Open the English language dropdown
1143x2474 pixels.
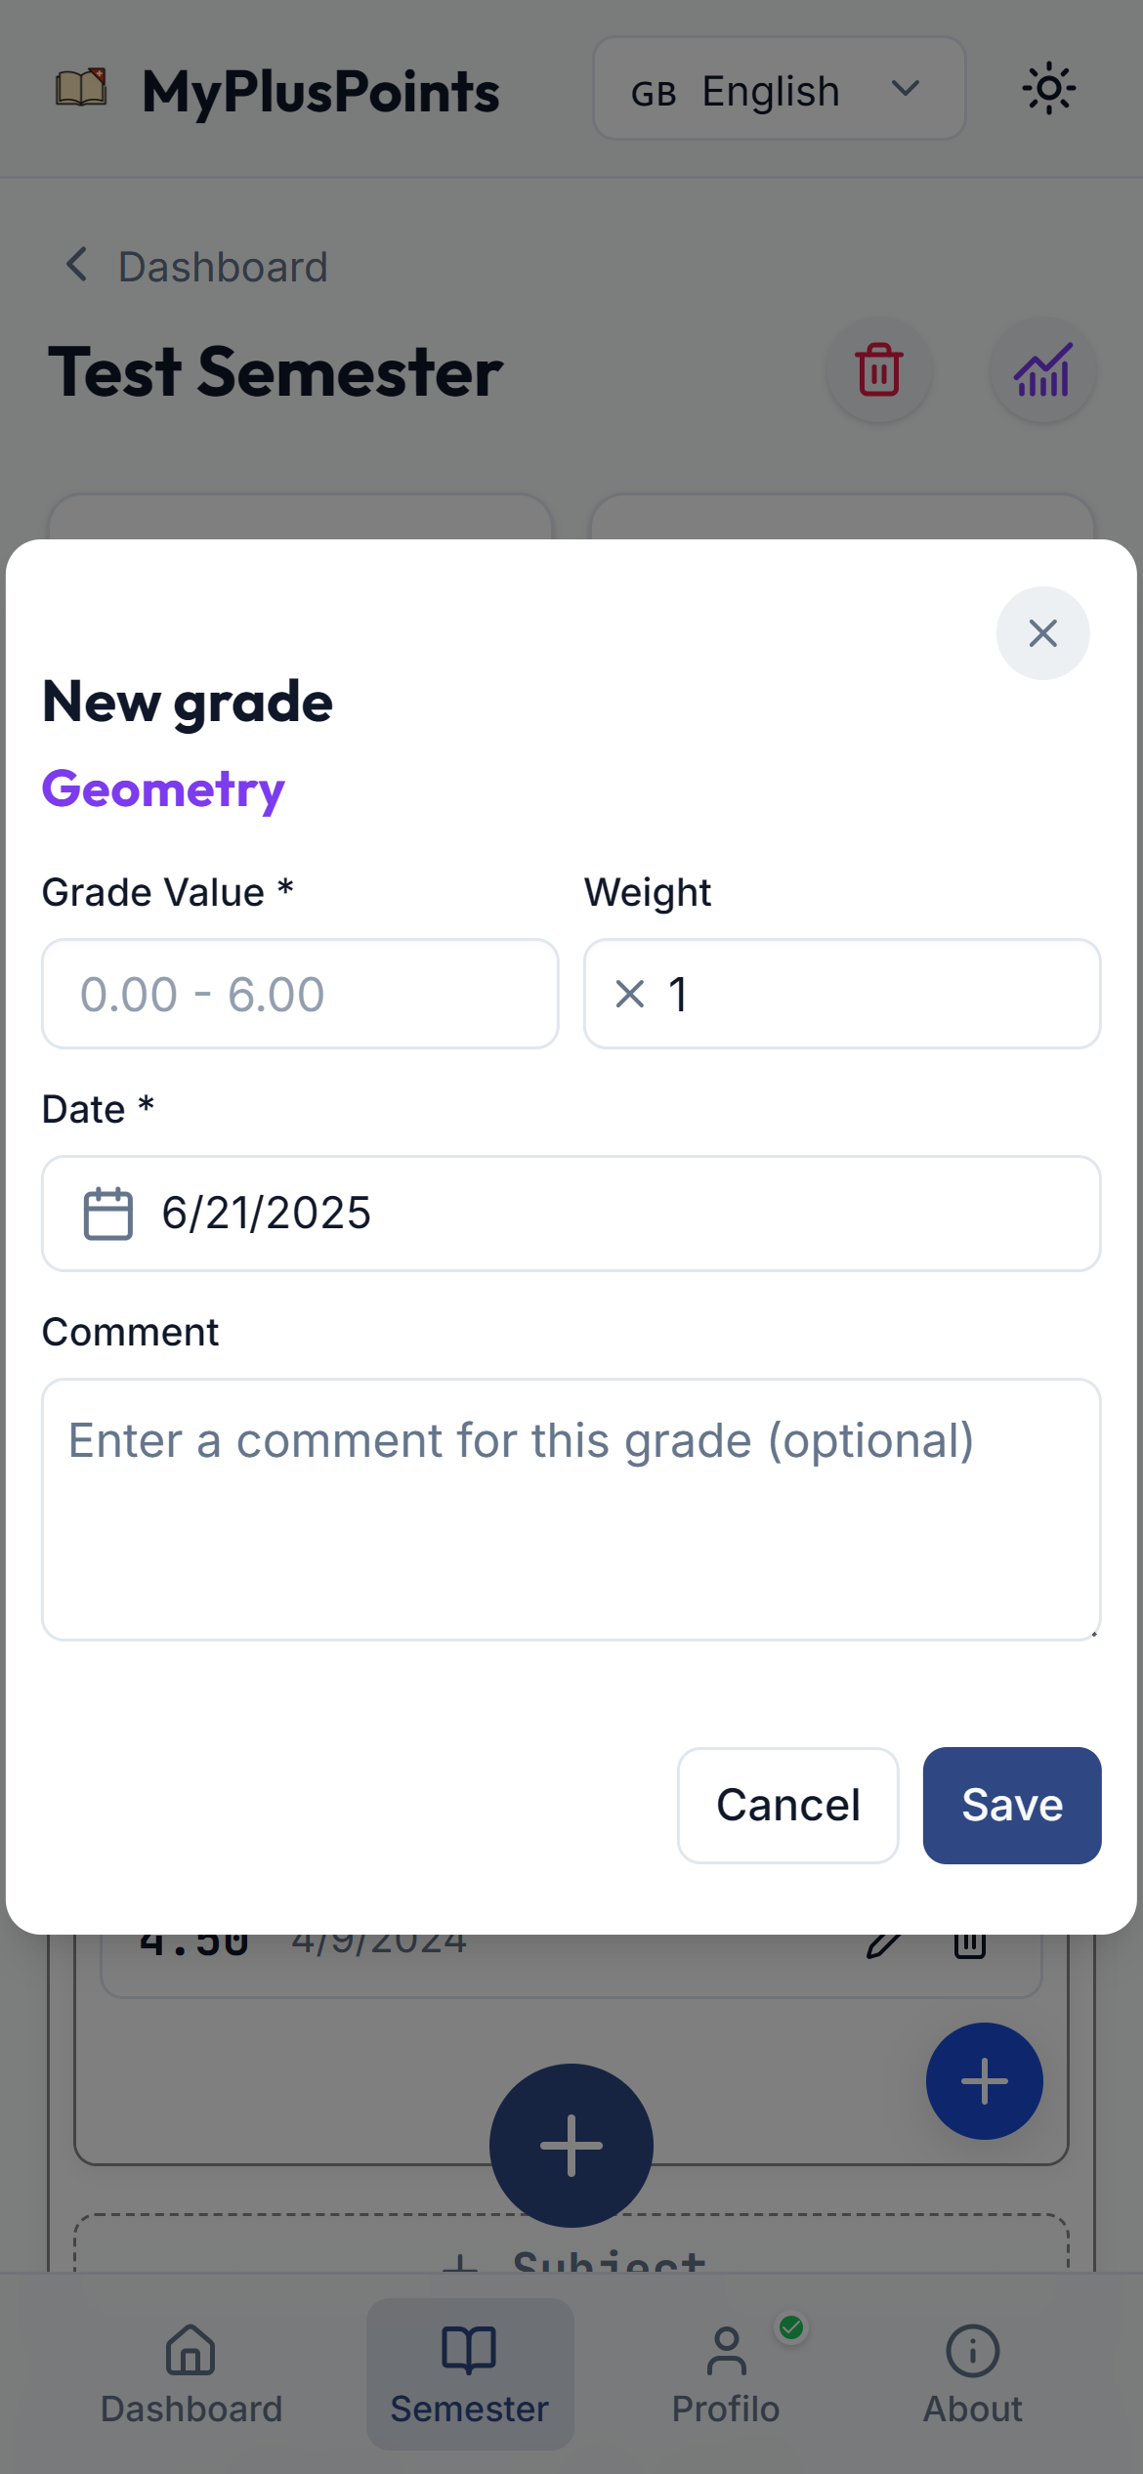[779, 89]
